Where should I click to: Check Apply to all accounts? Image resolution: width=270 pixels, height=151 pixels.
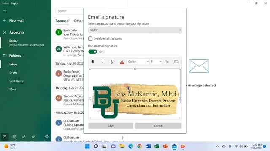coord(90,39)
